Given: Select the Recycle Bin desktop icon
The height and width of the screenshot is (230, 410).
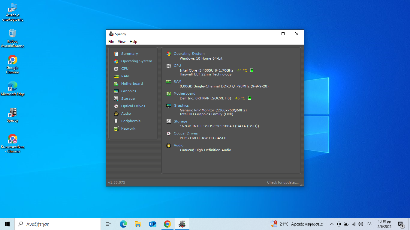Looking at the screenshot, I should coord(13,38).
